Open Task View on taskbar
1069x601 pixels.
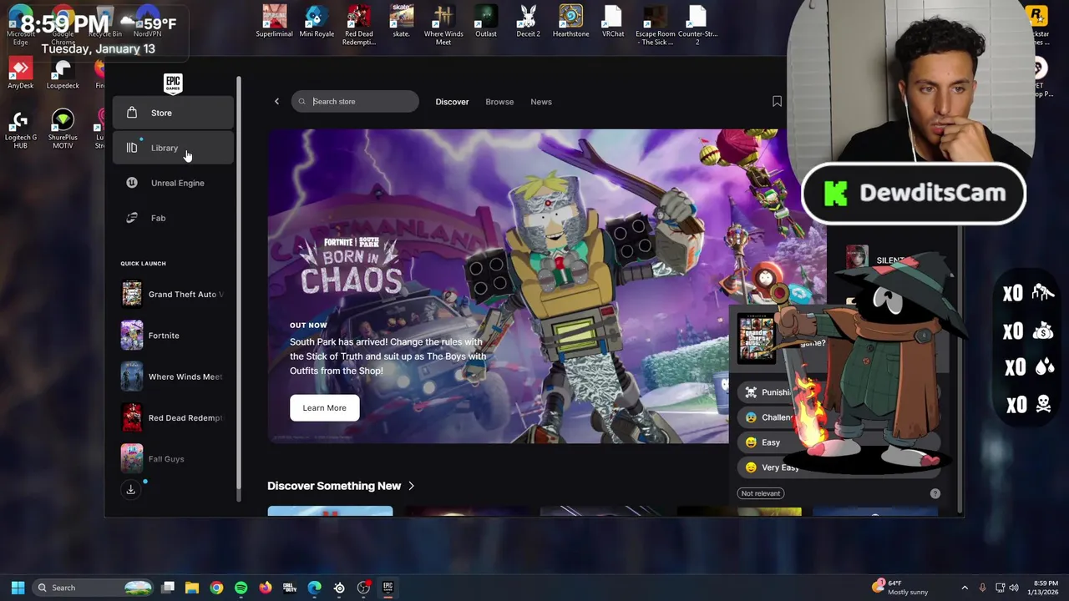168,588
